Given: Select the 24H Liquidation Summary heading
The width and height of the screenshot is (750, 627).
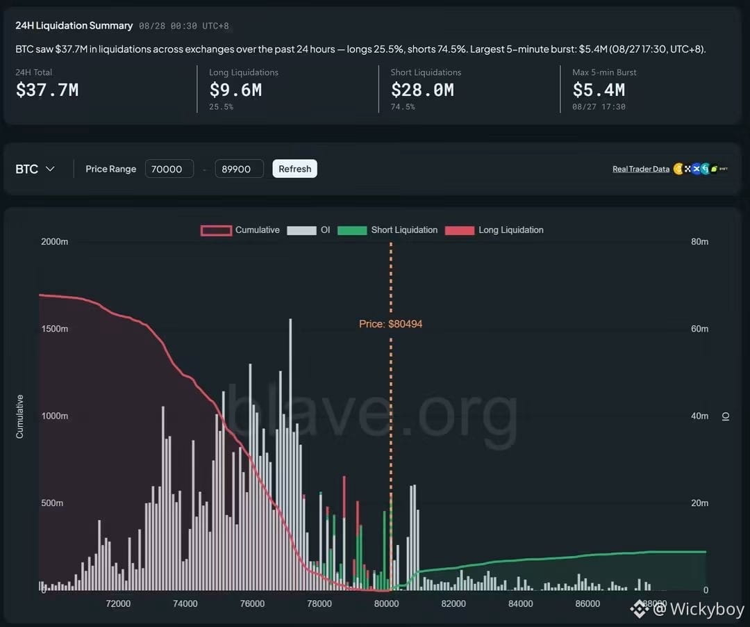Looking at the screenshot, I should [74, 26].
